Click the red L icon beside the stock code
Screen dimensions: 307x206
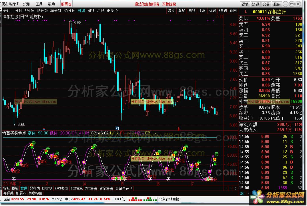point(246,12)
